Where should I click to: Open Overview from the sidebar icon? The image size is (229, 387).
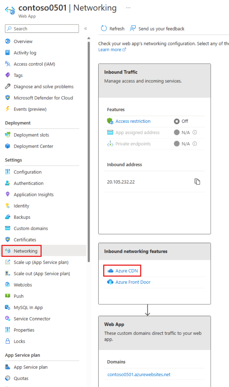coord(7,41)
